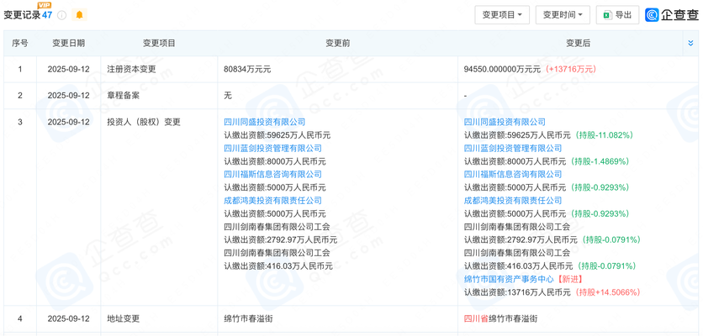The width and height of the screenshot is (703, 336).
Task: Open the 变更项目 dropdown filter
Action: tap(501, 15)
